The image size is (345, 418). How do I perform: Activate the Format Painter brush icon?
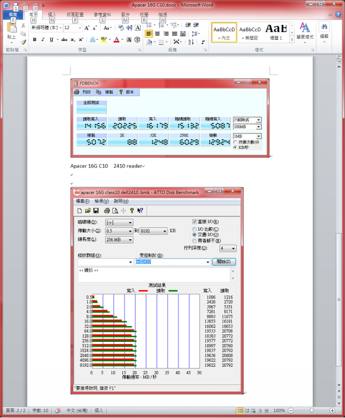(x=23, y=42)
